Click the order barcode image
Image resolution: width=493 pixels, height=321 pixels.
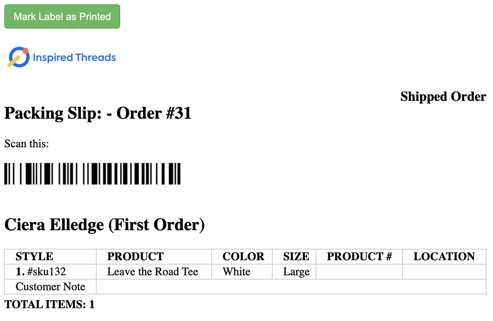pos(93,174)
